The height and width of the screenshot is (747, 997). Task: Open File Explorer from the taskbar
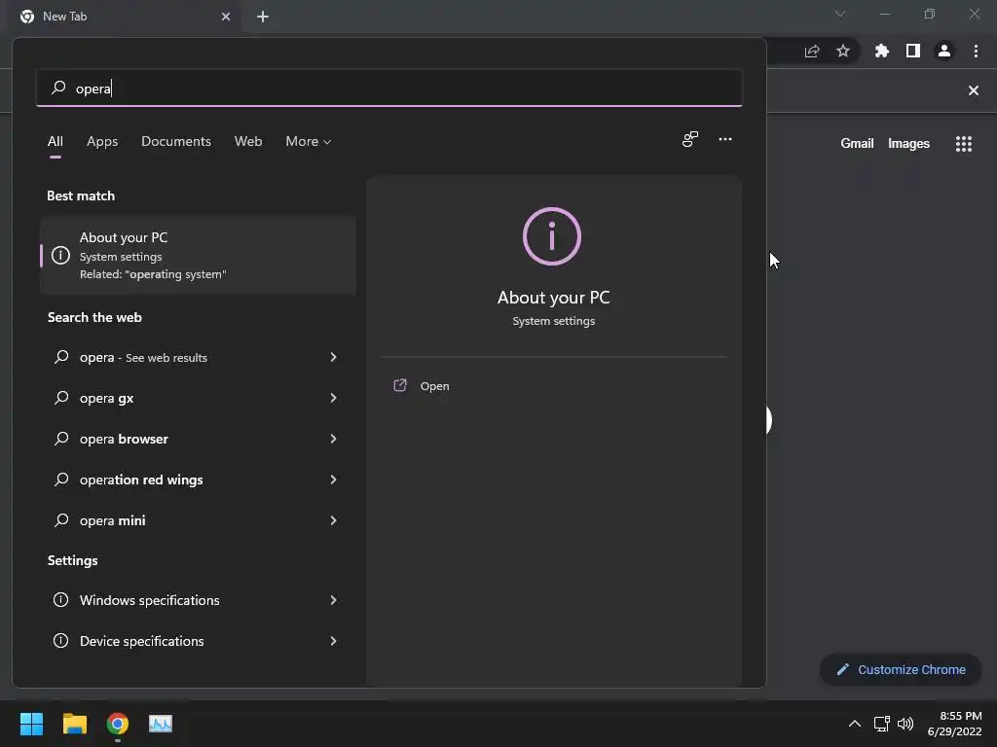(74, 724)
